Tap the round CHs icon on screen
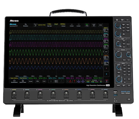 point(44,81)
